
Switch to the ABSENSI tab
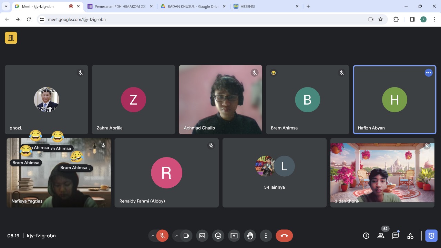(265, 6)
